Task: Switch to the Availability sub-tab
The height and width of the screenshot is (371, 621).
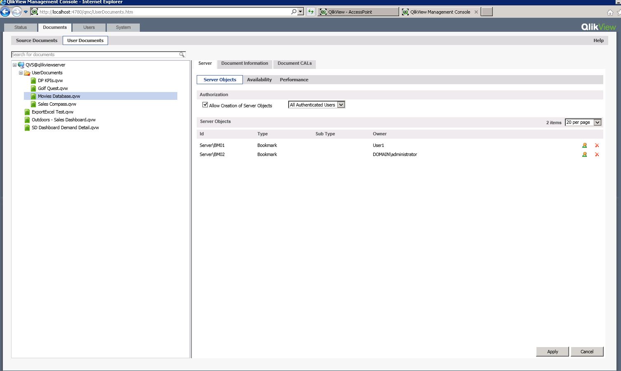Action: pyautogui.click(x=259, y=79)
